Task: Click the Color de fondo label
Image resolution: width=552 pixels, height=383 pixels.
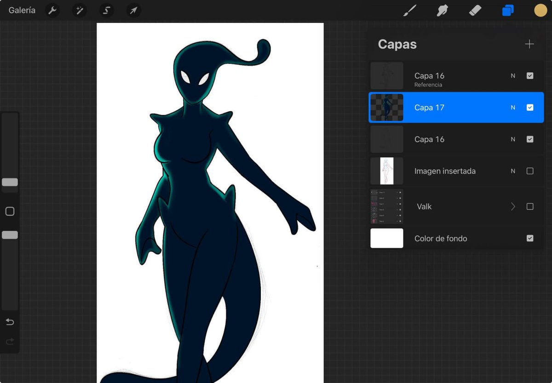Action: (441, 238)
